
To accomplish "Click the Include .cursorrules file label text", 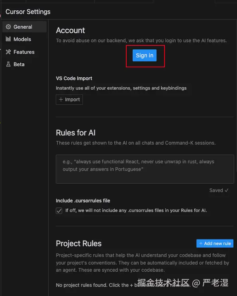I will pos(83,201).
